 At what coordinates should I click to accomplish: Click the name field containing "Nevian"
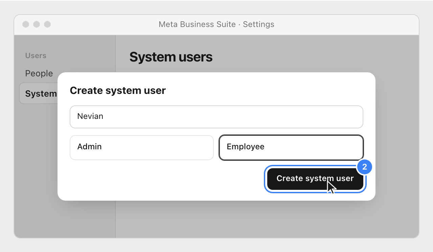(x=216, y=117)
